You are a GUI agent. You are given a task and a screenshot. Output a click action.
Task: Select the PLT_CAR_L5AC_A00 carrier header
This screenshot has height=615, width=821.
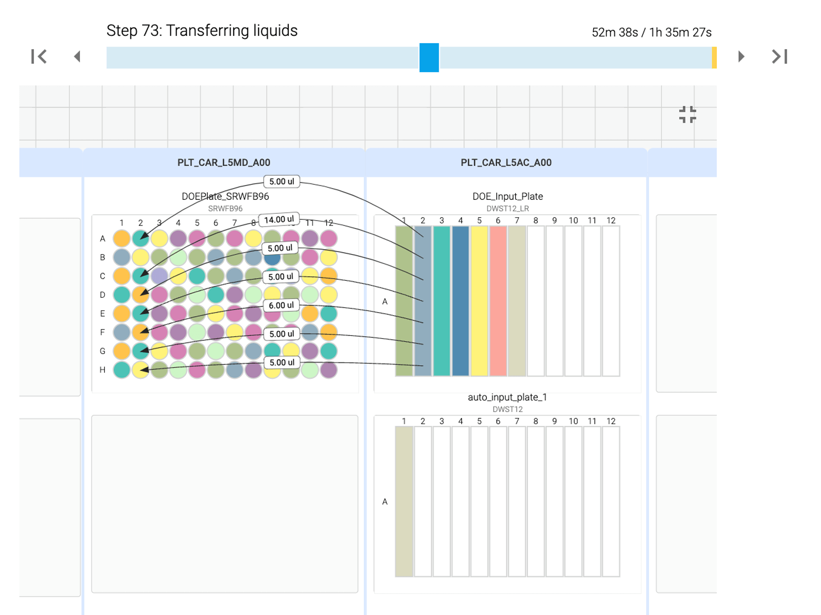tap(506, 162)
